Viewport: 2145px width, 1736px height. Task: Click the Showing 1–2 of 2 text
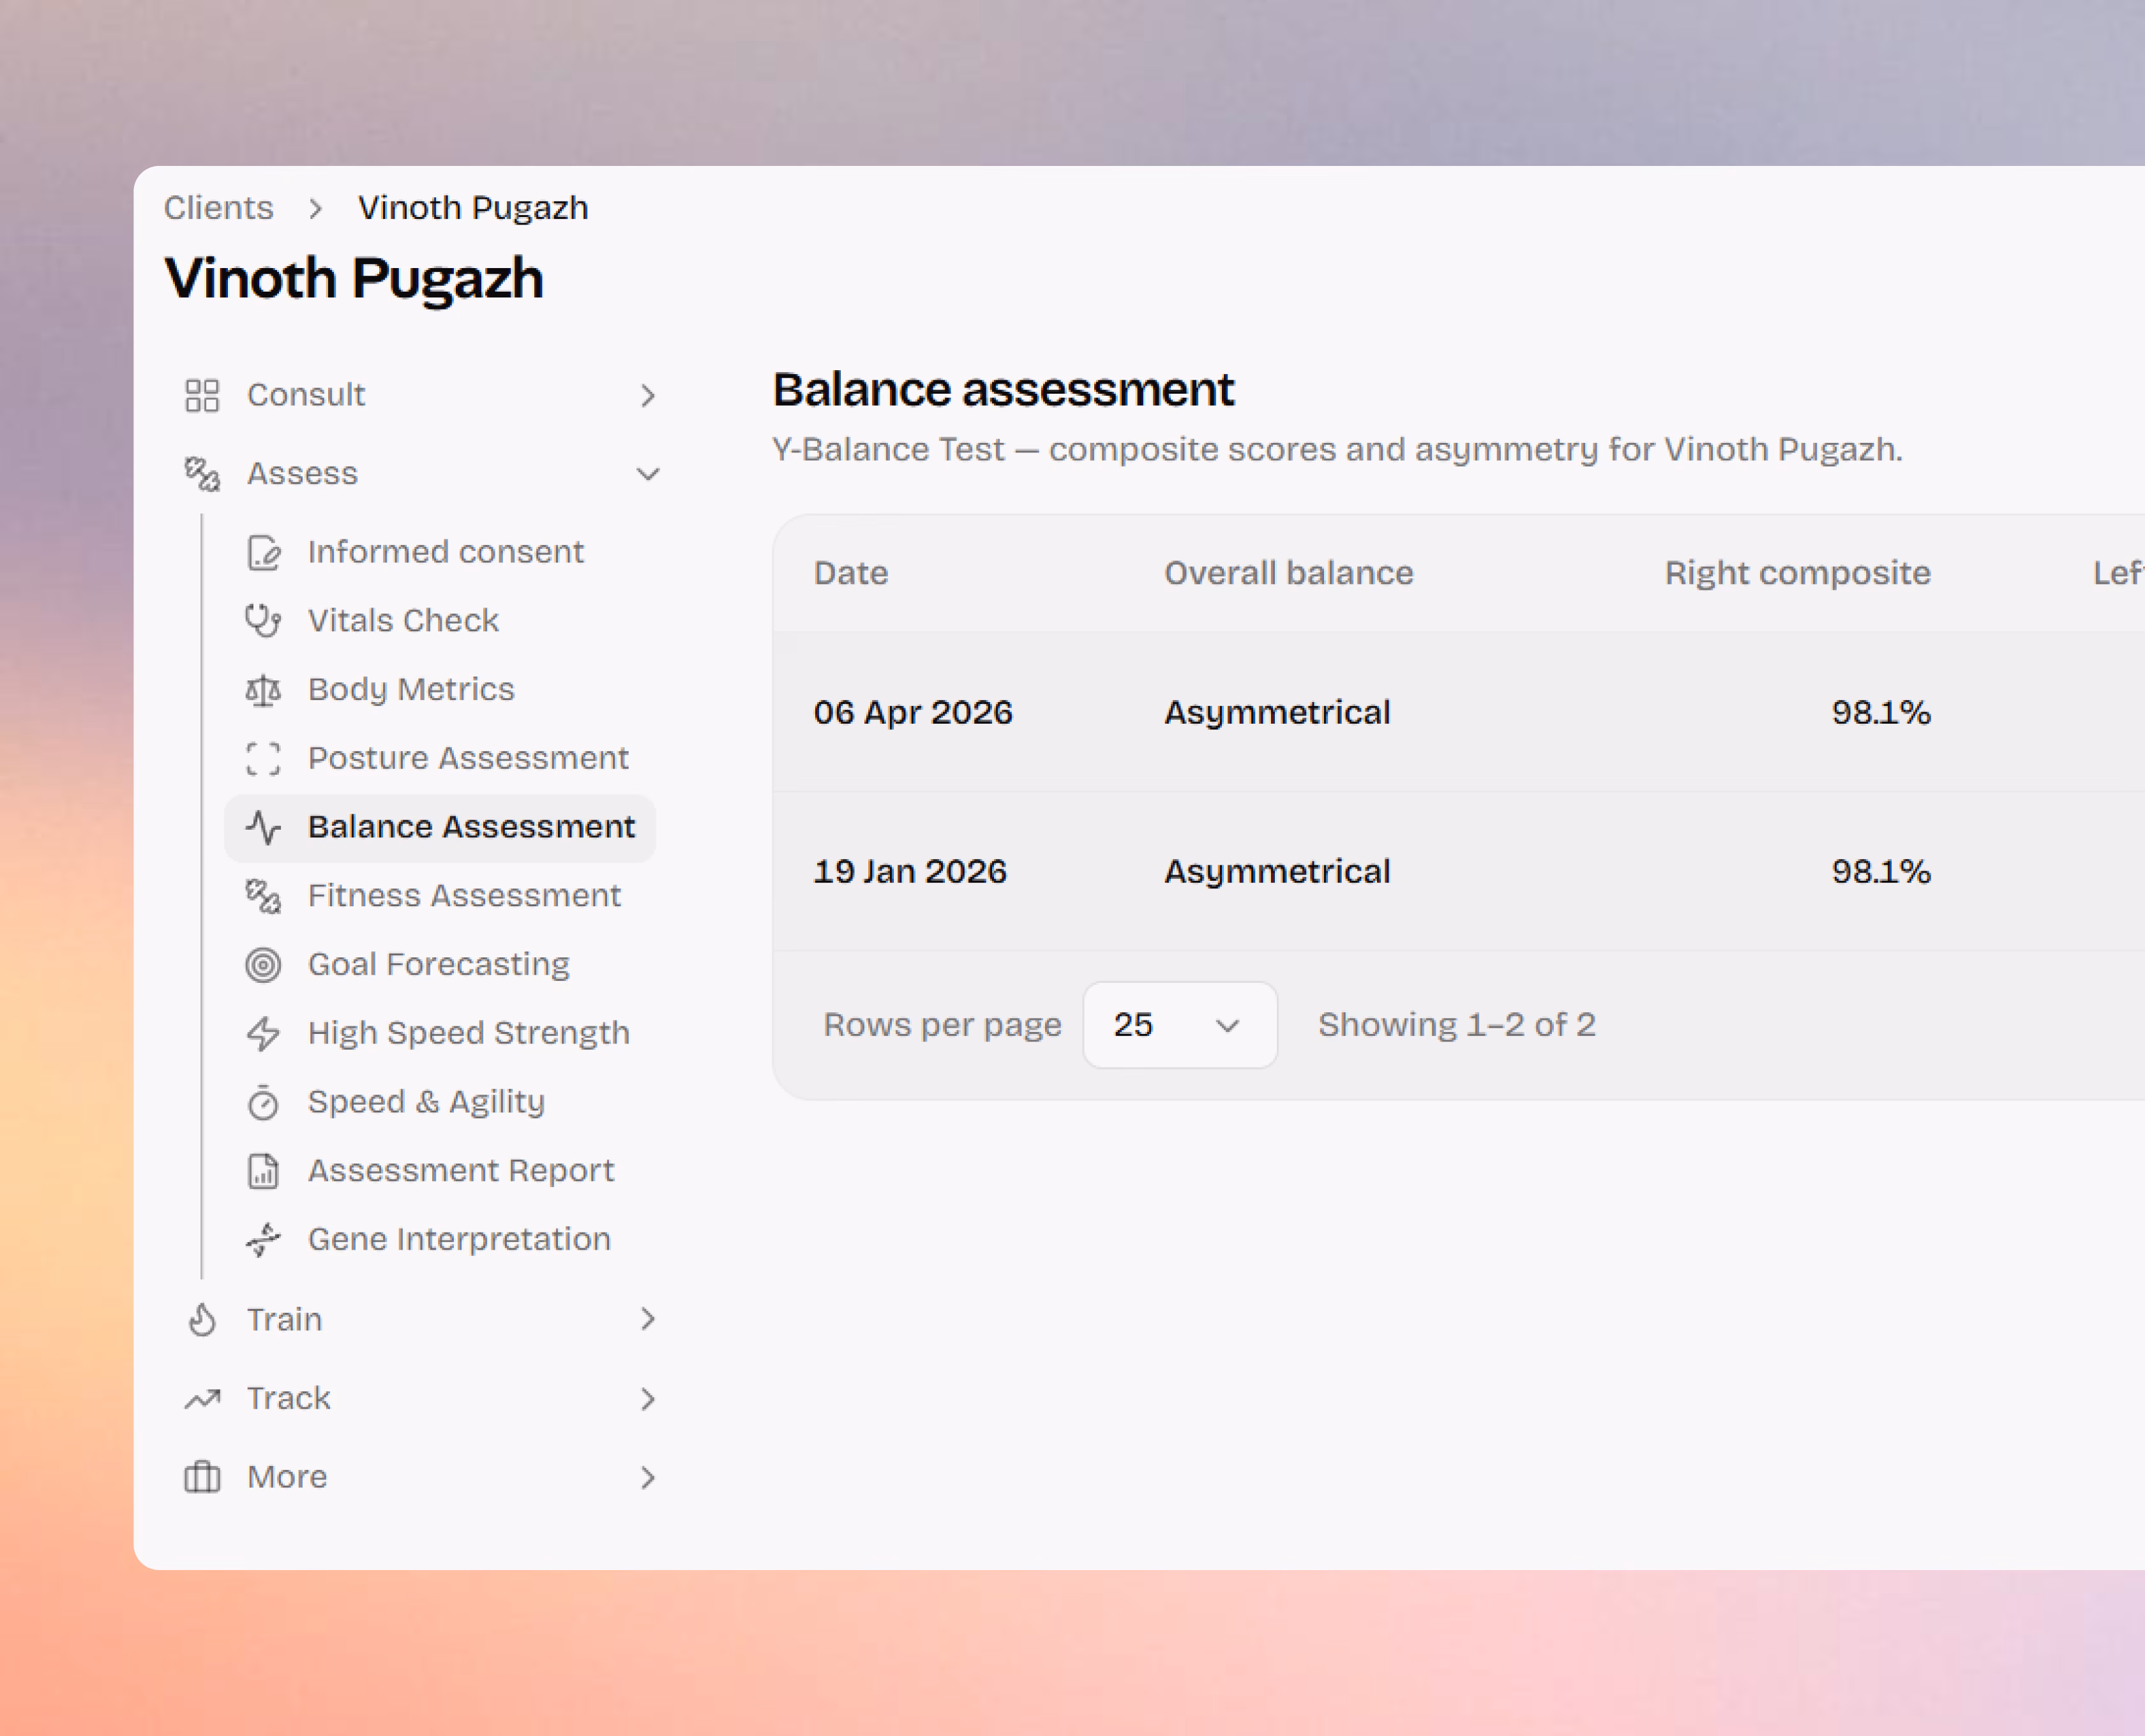(x=1457, y=1025)
